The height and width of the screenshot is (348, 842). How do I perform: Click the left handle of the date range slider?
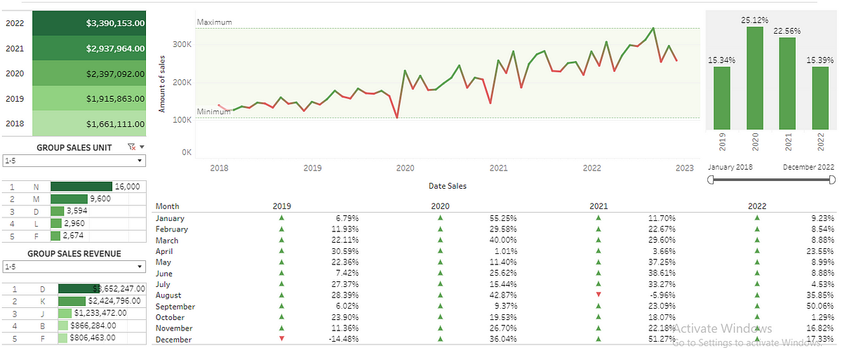pyautogui.click(x=711, y=180)
